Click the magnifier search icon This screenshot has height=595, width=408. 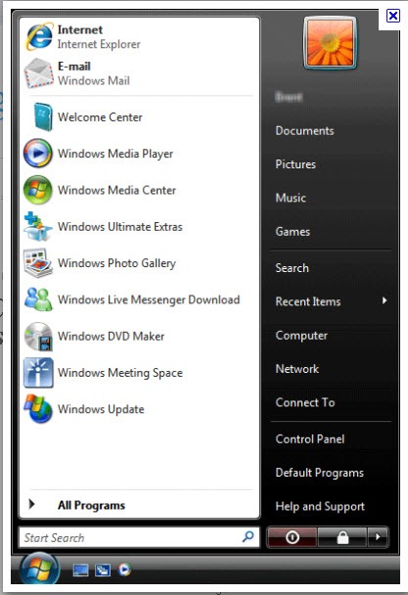click(248, 536)
